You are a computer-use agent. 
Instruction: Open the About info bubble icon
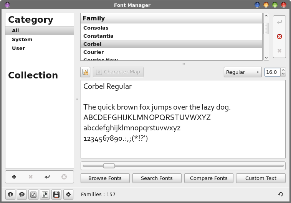(x=10, y=195)
